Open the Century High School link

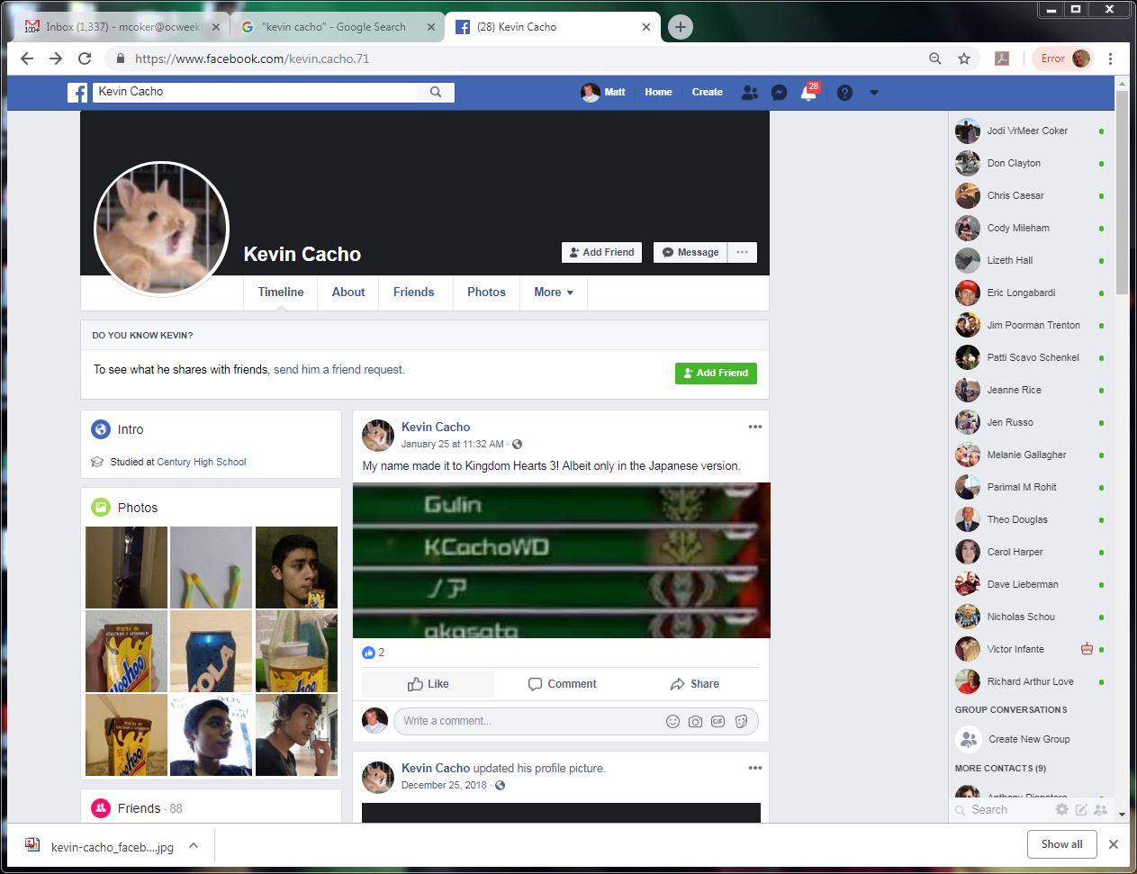click(x=202, y=462)
